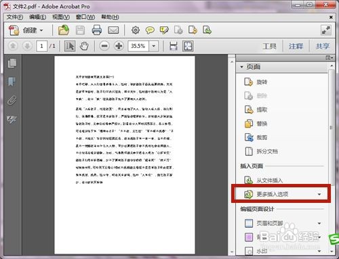Screen dimensions: 339x259
Task: Collapse the 页面 panel section
Action: pos(242,67)
